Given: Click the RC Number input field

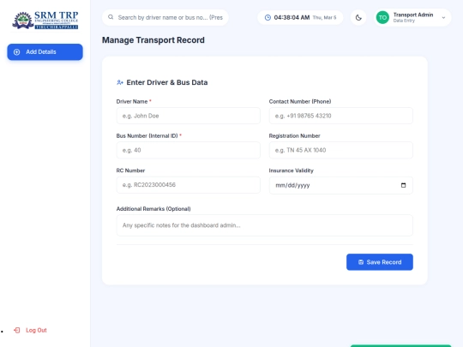Looking at the screenshot, I should pyautogui.click(x=189, y=185).
